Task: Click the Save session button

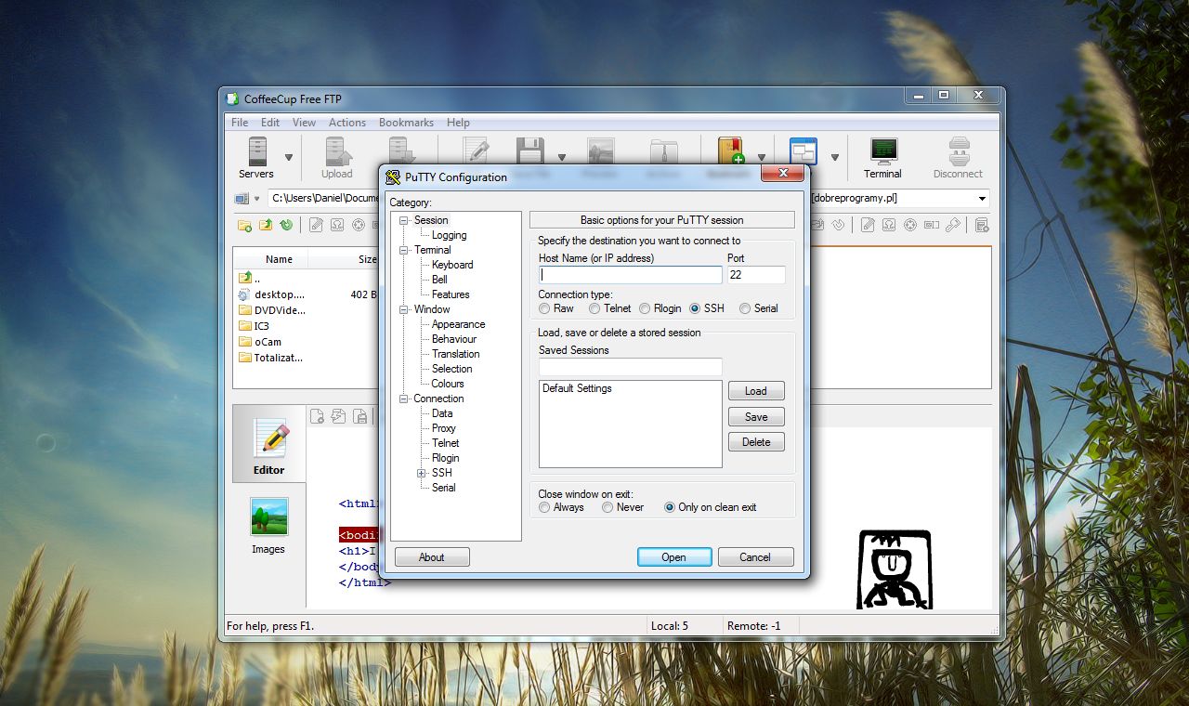Action: [x=756, y=417]
